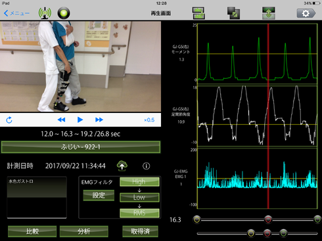Toggle the EMG Low filter
Screen dimensions: 322x241
point(139,197)
